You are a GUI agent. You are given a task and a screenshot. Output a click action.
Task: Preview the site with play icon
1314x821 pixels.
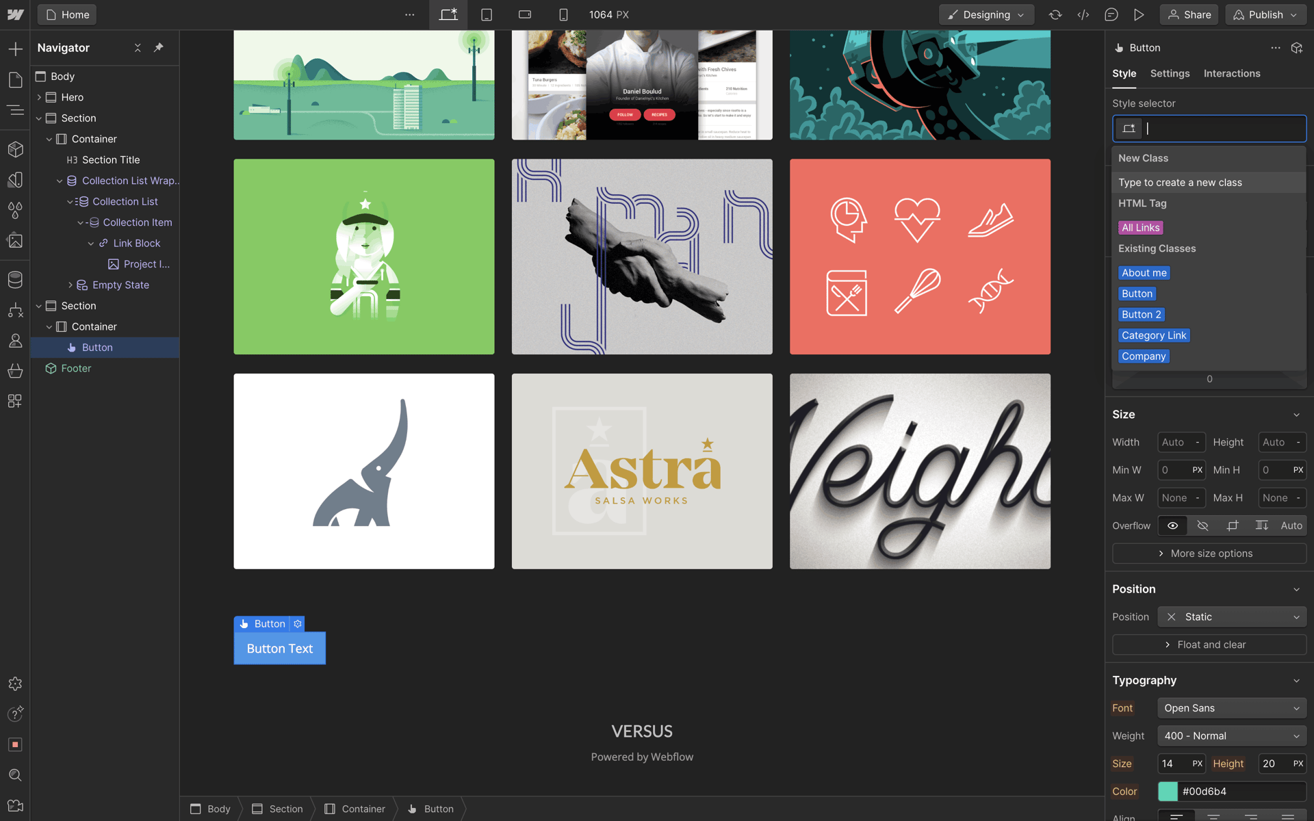point(1139,14)
